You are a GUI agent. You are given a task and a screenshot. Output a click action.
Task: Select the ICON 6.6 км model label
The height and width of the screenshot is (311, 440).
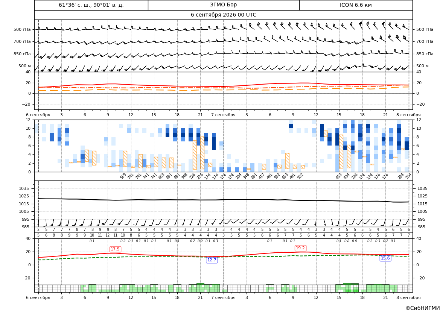(x=356, y=5)
